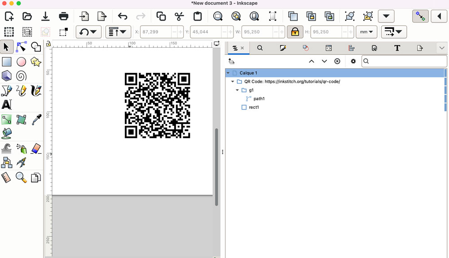
Task: Toggle the guide lock at ruler corner
Action: pyautogui.click(x=48, y=44)
